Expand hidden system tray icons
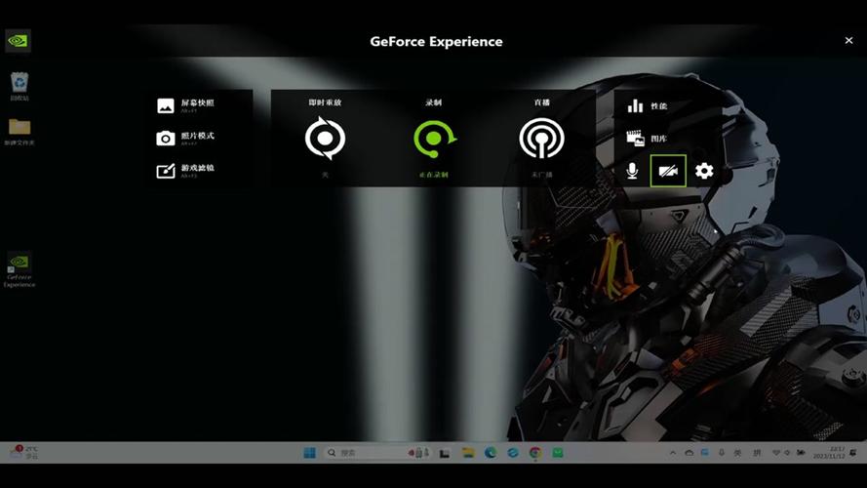867x488 pixels. [672, 453]
